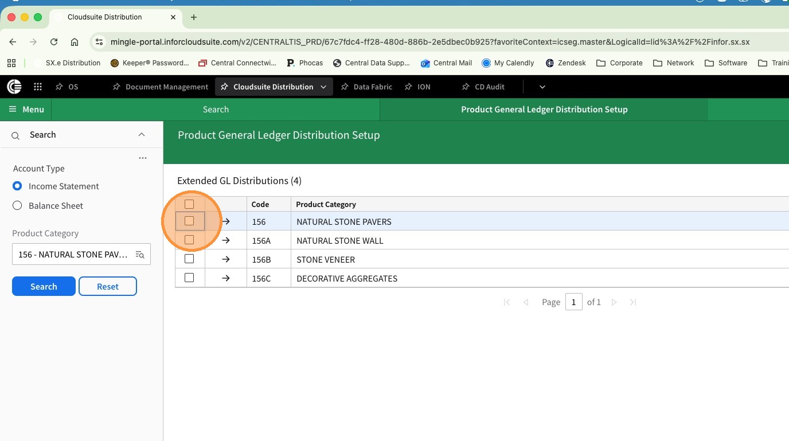Screen dimensions: 789x441
Task: Click the NATURAL STONE WALL cell
Action: coord(340,240)
